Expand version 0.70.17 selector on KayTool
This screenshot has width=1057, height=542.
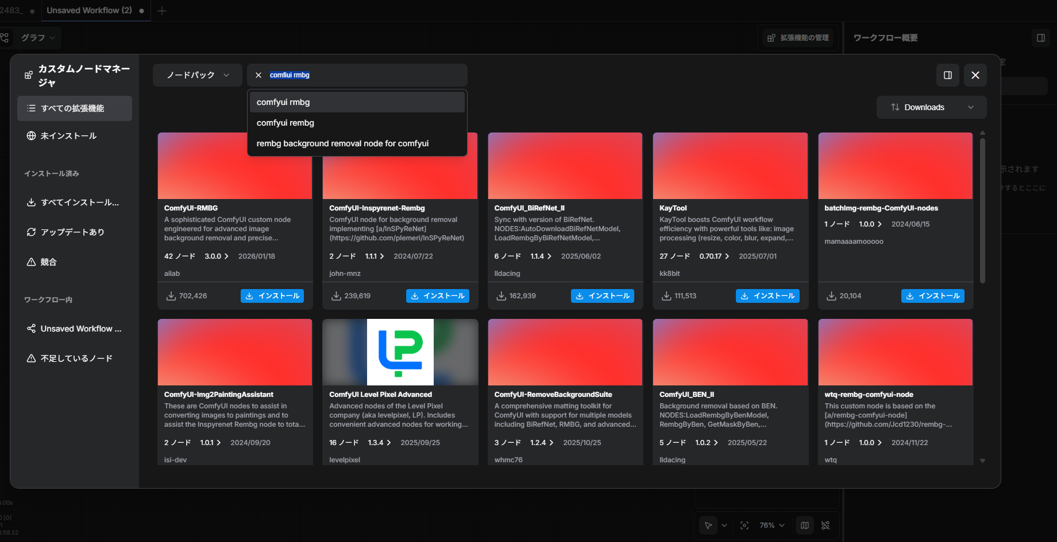point(714,256)
